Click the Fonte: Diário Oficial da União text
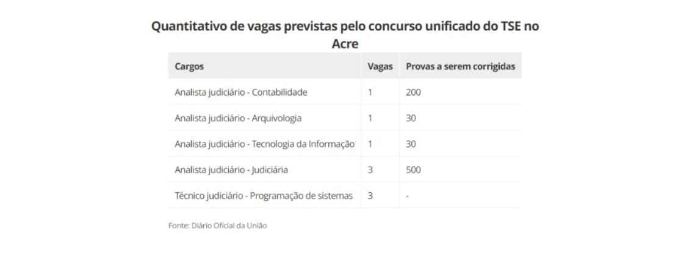The image size is (678, 261). point(217,225)
